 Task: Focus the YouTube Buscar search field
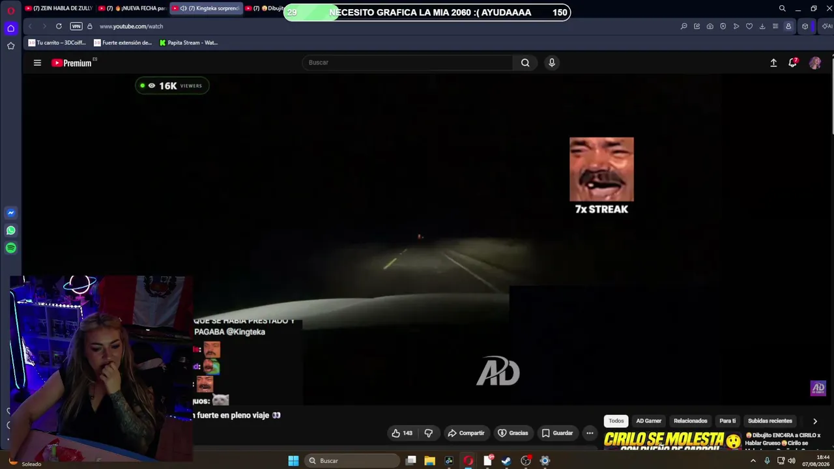(x=407, y=63)
